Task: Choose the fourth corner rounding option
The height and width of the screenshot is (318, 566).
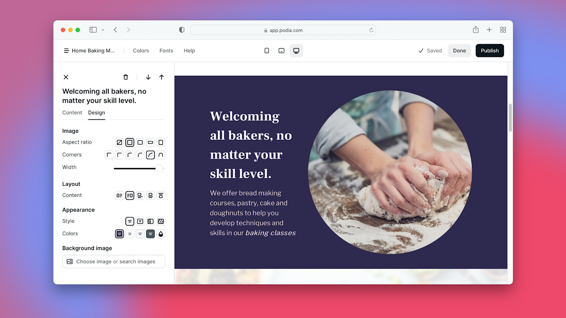Action: pos(140,155)
